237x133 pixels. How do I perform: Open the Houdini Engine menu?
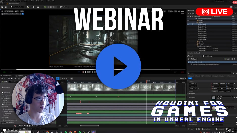(18, 1)
